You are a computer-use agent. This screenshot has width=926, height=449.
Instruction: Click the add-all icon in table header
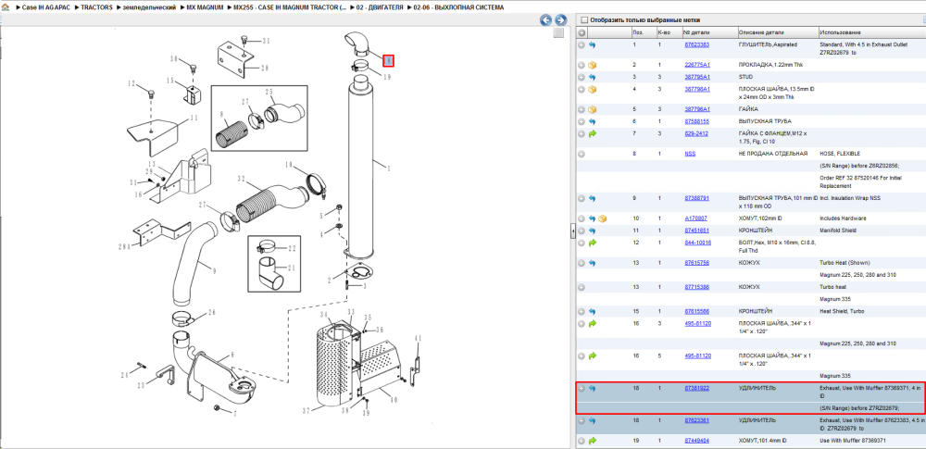[x=582, y=32]
